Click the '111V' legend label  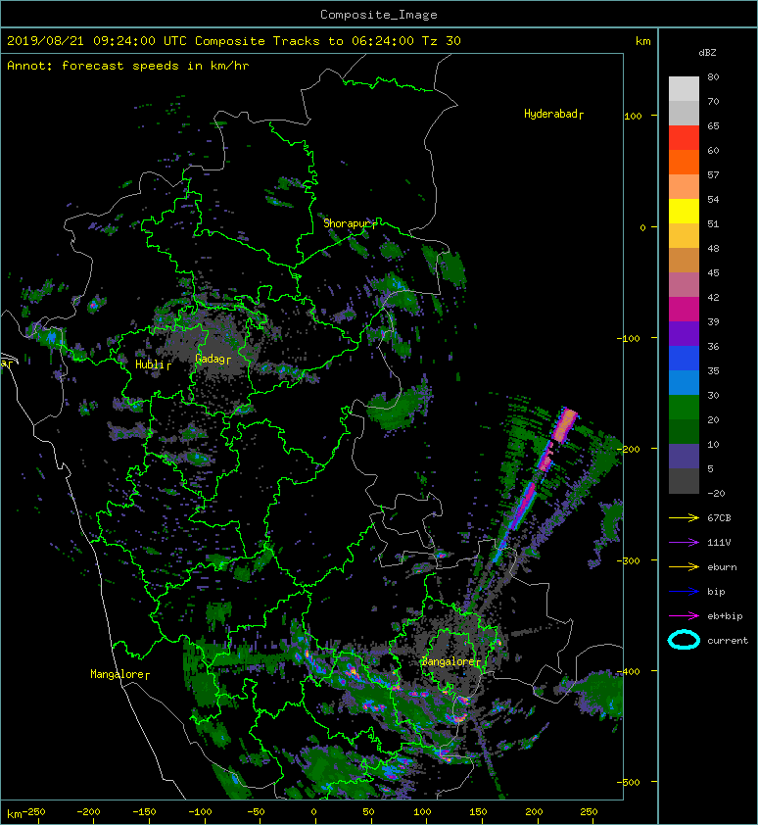pyautogui.click(x=719, y=543)
